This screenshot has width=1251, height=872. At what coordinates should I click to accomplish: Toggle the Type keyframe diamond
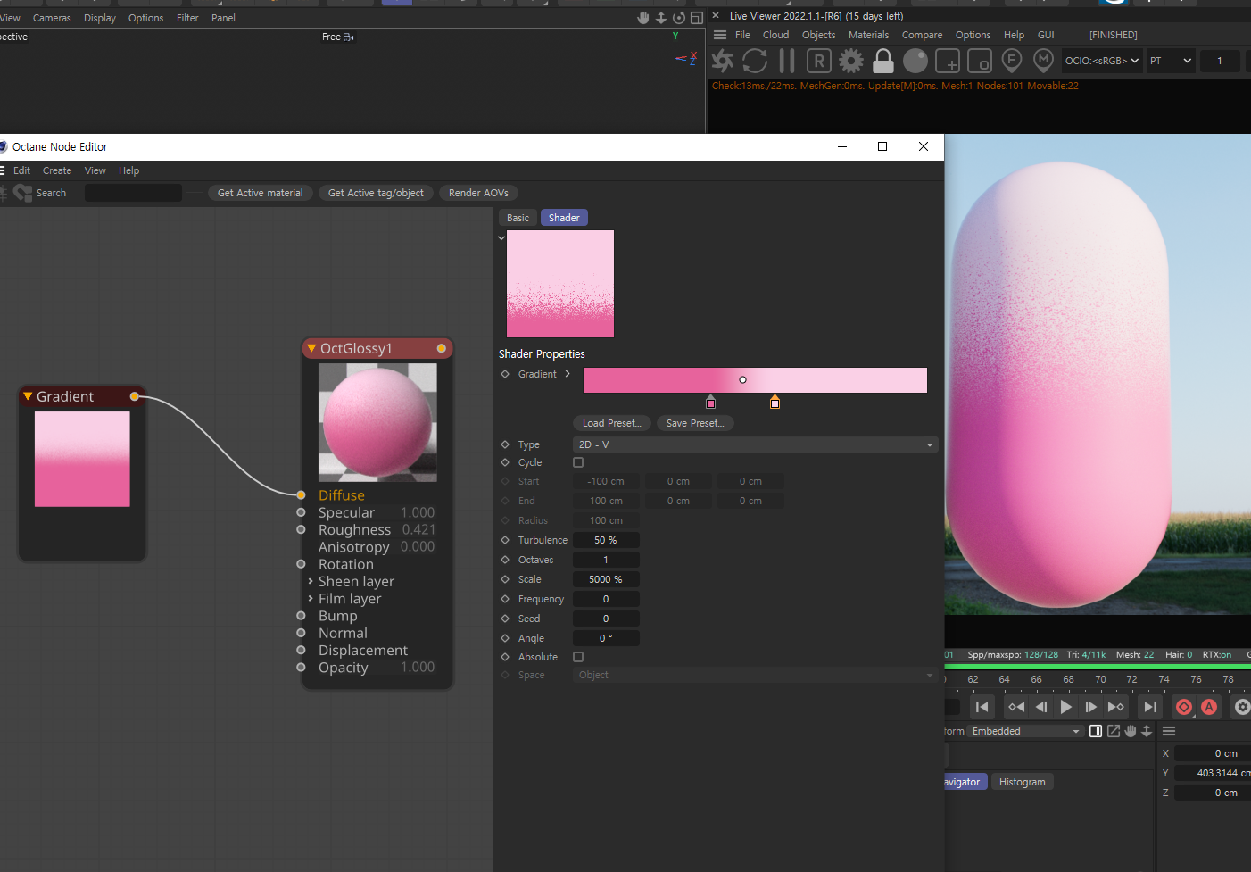505,444
